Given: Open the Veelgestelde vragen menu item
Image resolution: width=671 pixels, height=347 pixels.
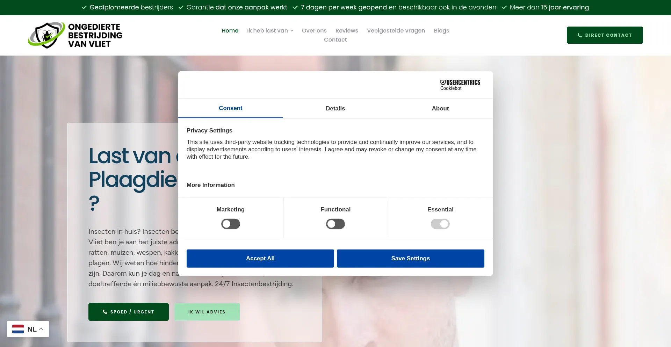Looking at the screenshot, I should [x=396, y=30].
